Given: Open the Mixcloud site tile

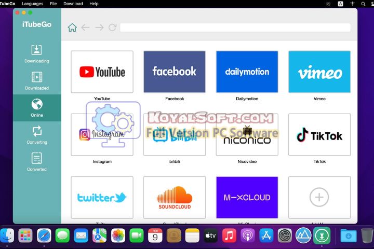Looking at the screenshot, I should pyautogui.click(x=247, y=197).
